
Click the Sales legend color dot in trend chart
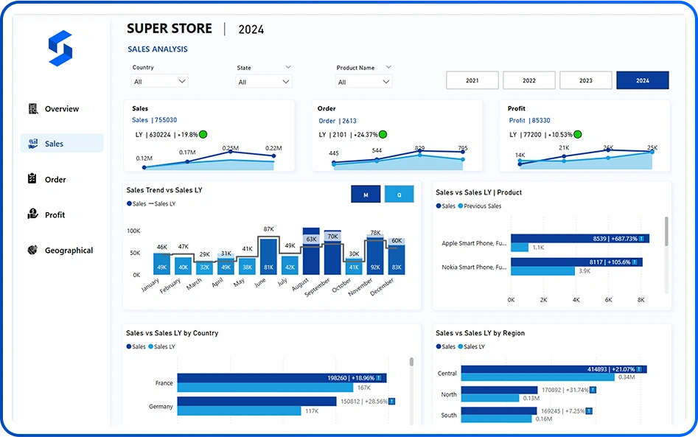[129, 203]
